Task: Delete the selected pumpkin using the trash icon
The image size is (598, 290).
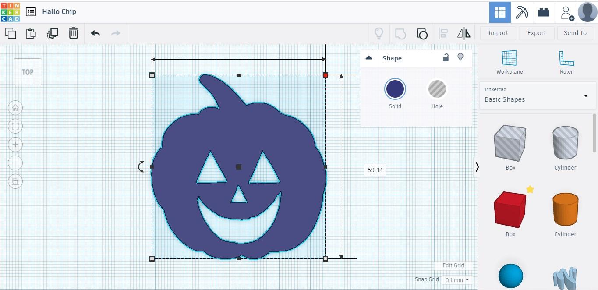Action: [73, 33]
